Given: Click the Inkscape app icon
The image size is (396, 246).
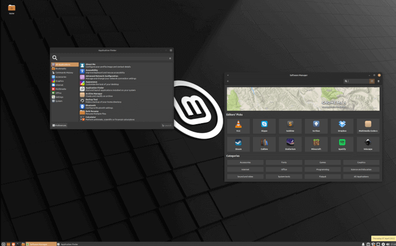Looking at the screenshot, I should (x=368, y=144).
